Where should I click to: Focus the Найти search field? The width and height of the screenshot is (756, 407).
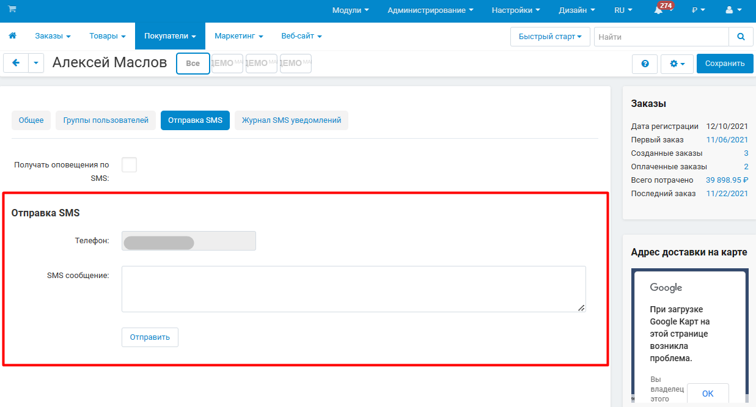pos(661,37)
